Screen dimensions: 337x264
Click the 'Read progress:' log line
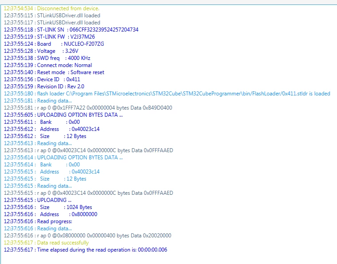click(x=38, y=221)
